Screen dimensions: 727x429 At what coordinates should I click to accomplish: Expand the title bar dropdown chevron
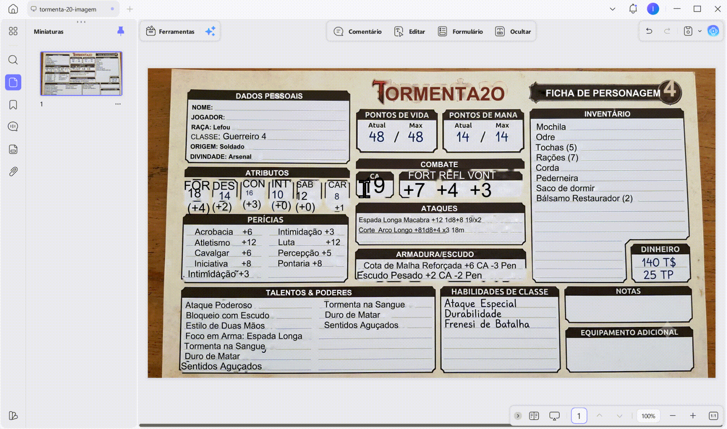pyautogui.click(x=613, y=9)
